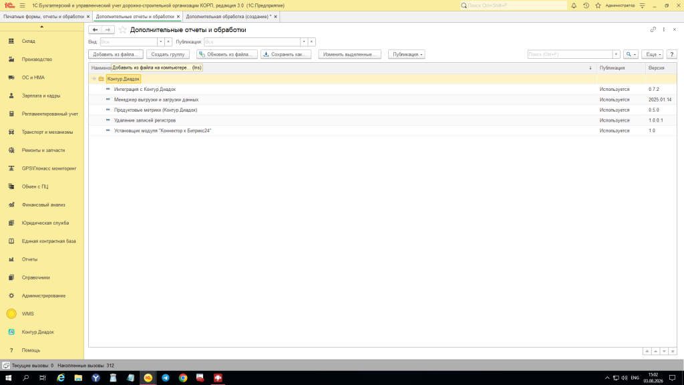Viewport: 684px width, 385px height.
Task: Open Обмен с ПЦ section icon
Action: tap(11, 186)
